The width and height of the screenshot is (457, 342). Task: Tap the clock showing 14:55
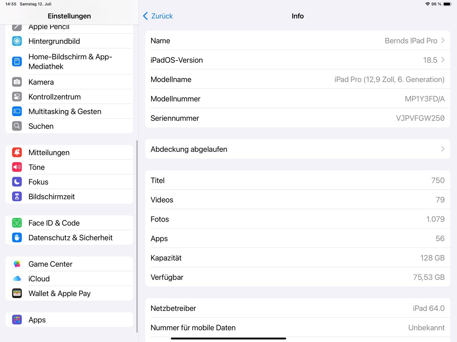(11, 4)
